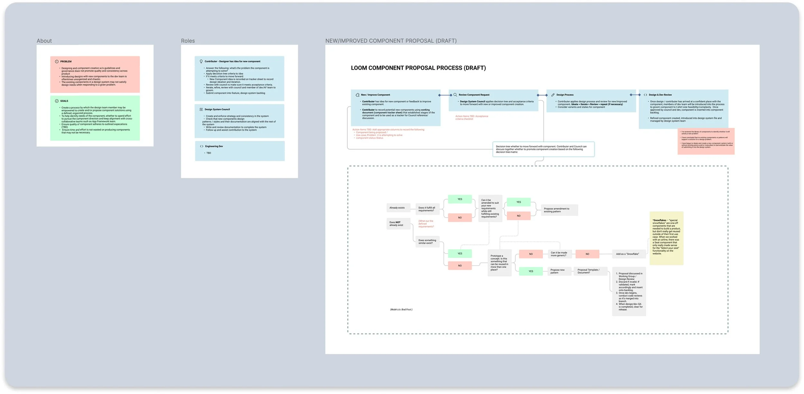Click the puzzle icon beside New / Improve Component

pyautogui.click(x=357, y=95)
